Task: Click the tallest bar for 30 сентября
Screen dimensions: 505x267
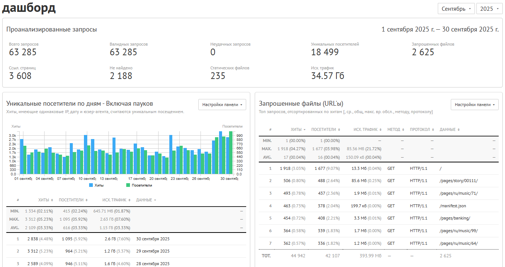Action: tap(231, 152)
